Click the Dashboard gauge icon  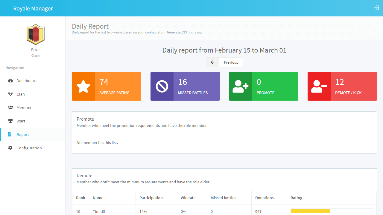click(10, 81)
